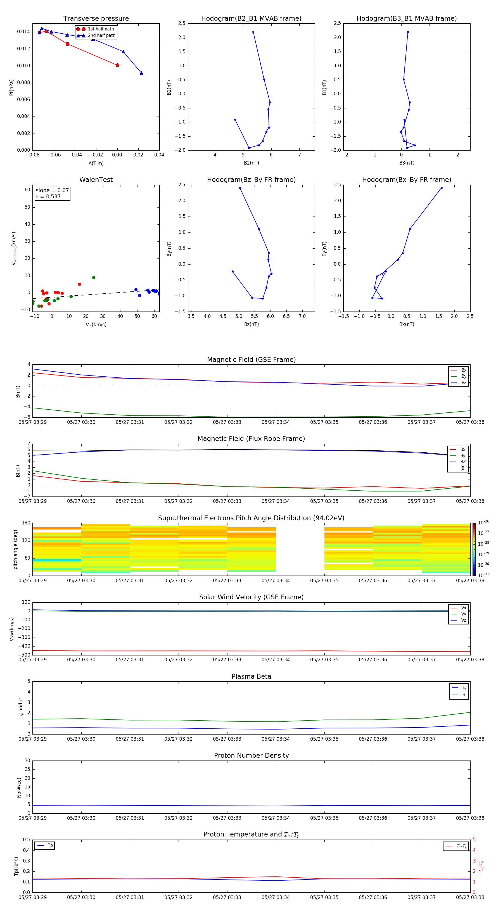This screenshot has width=503, height=922.
Task: Click the 'Bx(nT)' x-axis label
Action: pos(407,324)
